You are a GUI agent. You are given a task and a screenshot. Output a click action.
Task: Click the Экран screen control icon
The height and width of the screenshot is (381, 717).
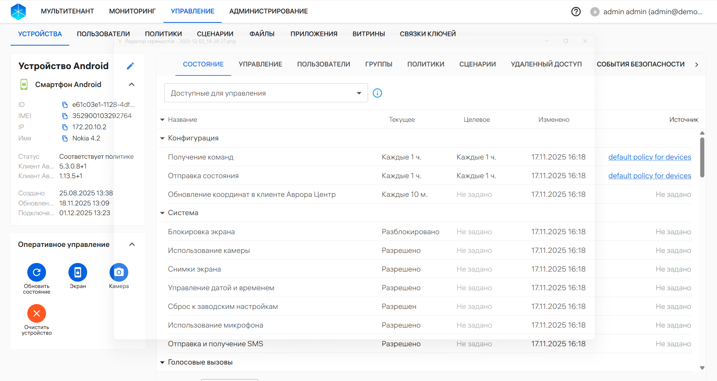tap(78, 272)
